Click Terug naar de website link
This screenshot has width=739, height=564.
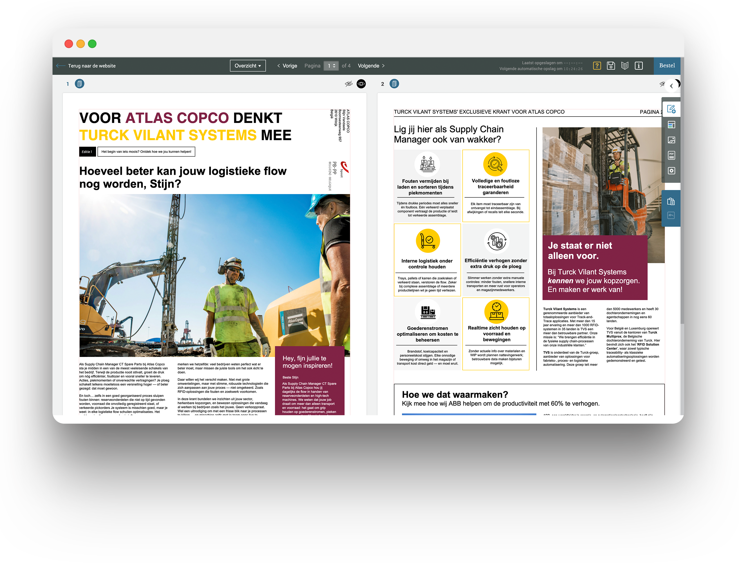tap(91, 66)
